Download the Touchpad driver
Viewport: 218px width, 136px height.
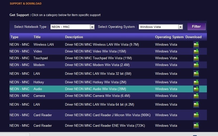click(196, 58)
